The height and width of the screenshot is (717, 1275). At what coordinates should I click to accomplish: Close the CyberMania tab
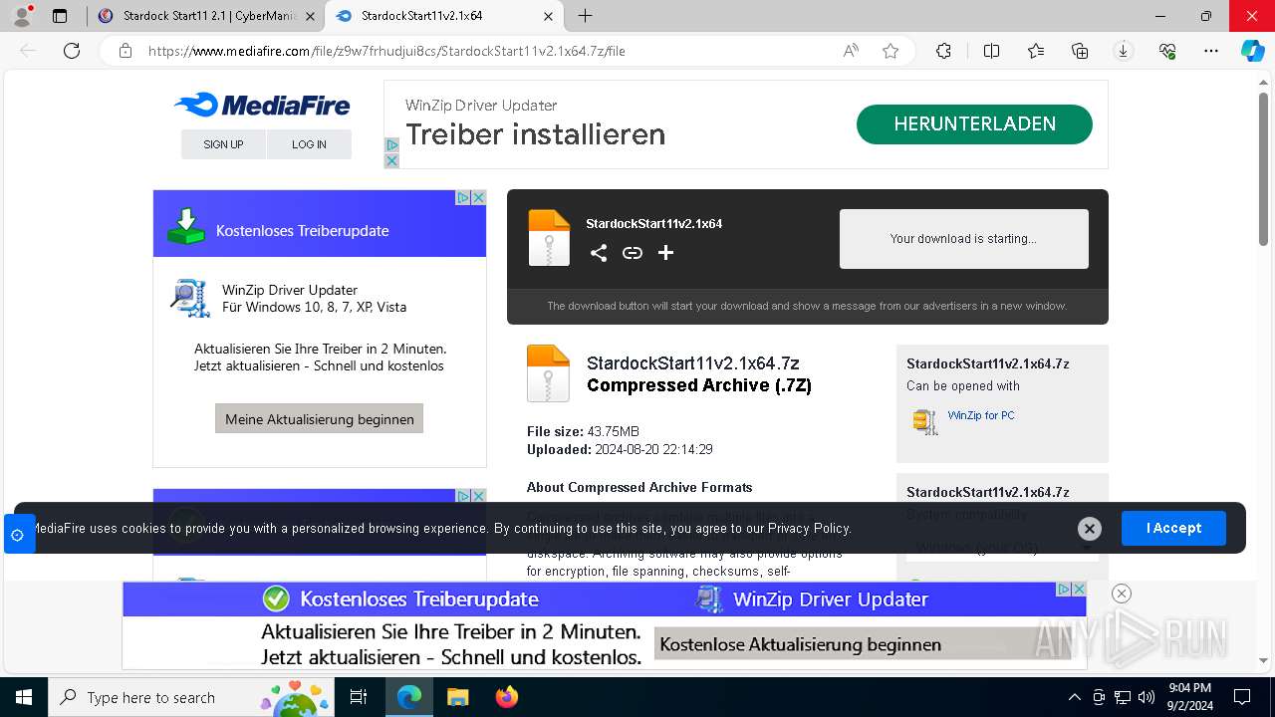pos(310,16)
